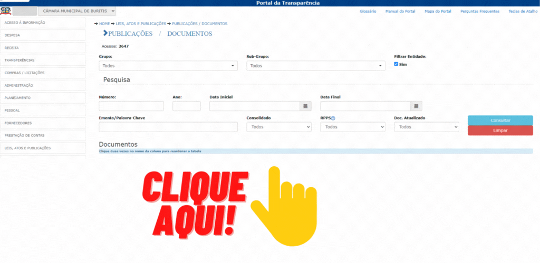Open the Despesa sidebar menu
Viewport: 540px width, 263px height.
[x=42, y=35]
